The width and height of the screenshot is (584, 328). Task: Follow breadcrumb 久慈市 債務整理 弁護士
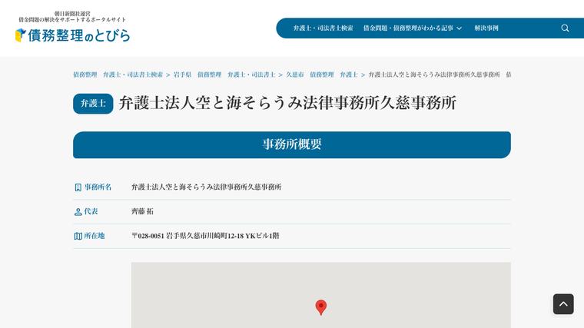point(322,75)
